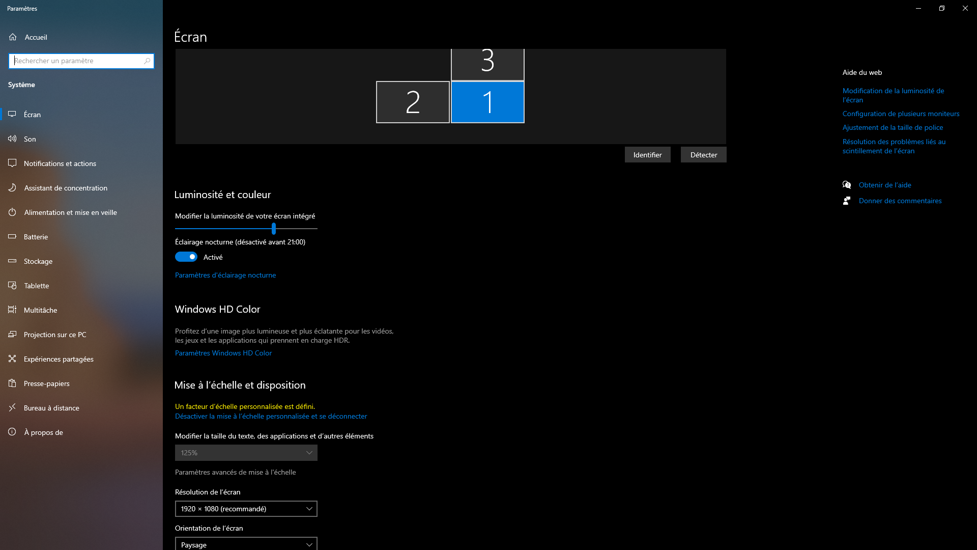Click the Identifier button
The height and width of the screenshot is (550, 977).
point(647,154)
